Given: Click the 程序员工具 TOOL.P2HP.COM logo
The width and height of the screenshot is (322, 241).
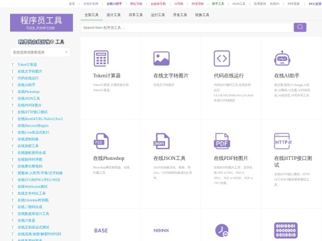Looking at the screenshot, I should [42, 23].
